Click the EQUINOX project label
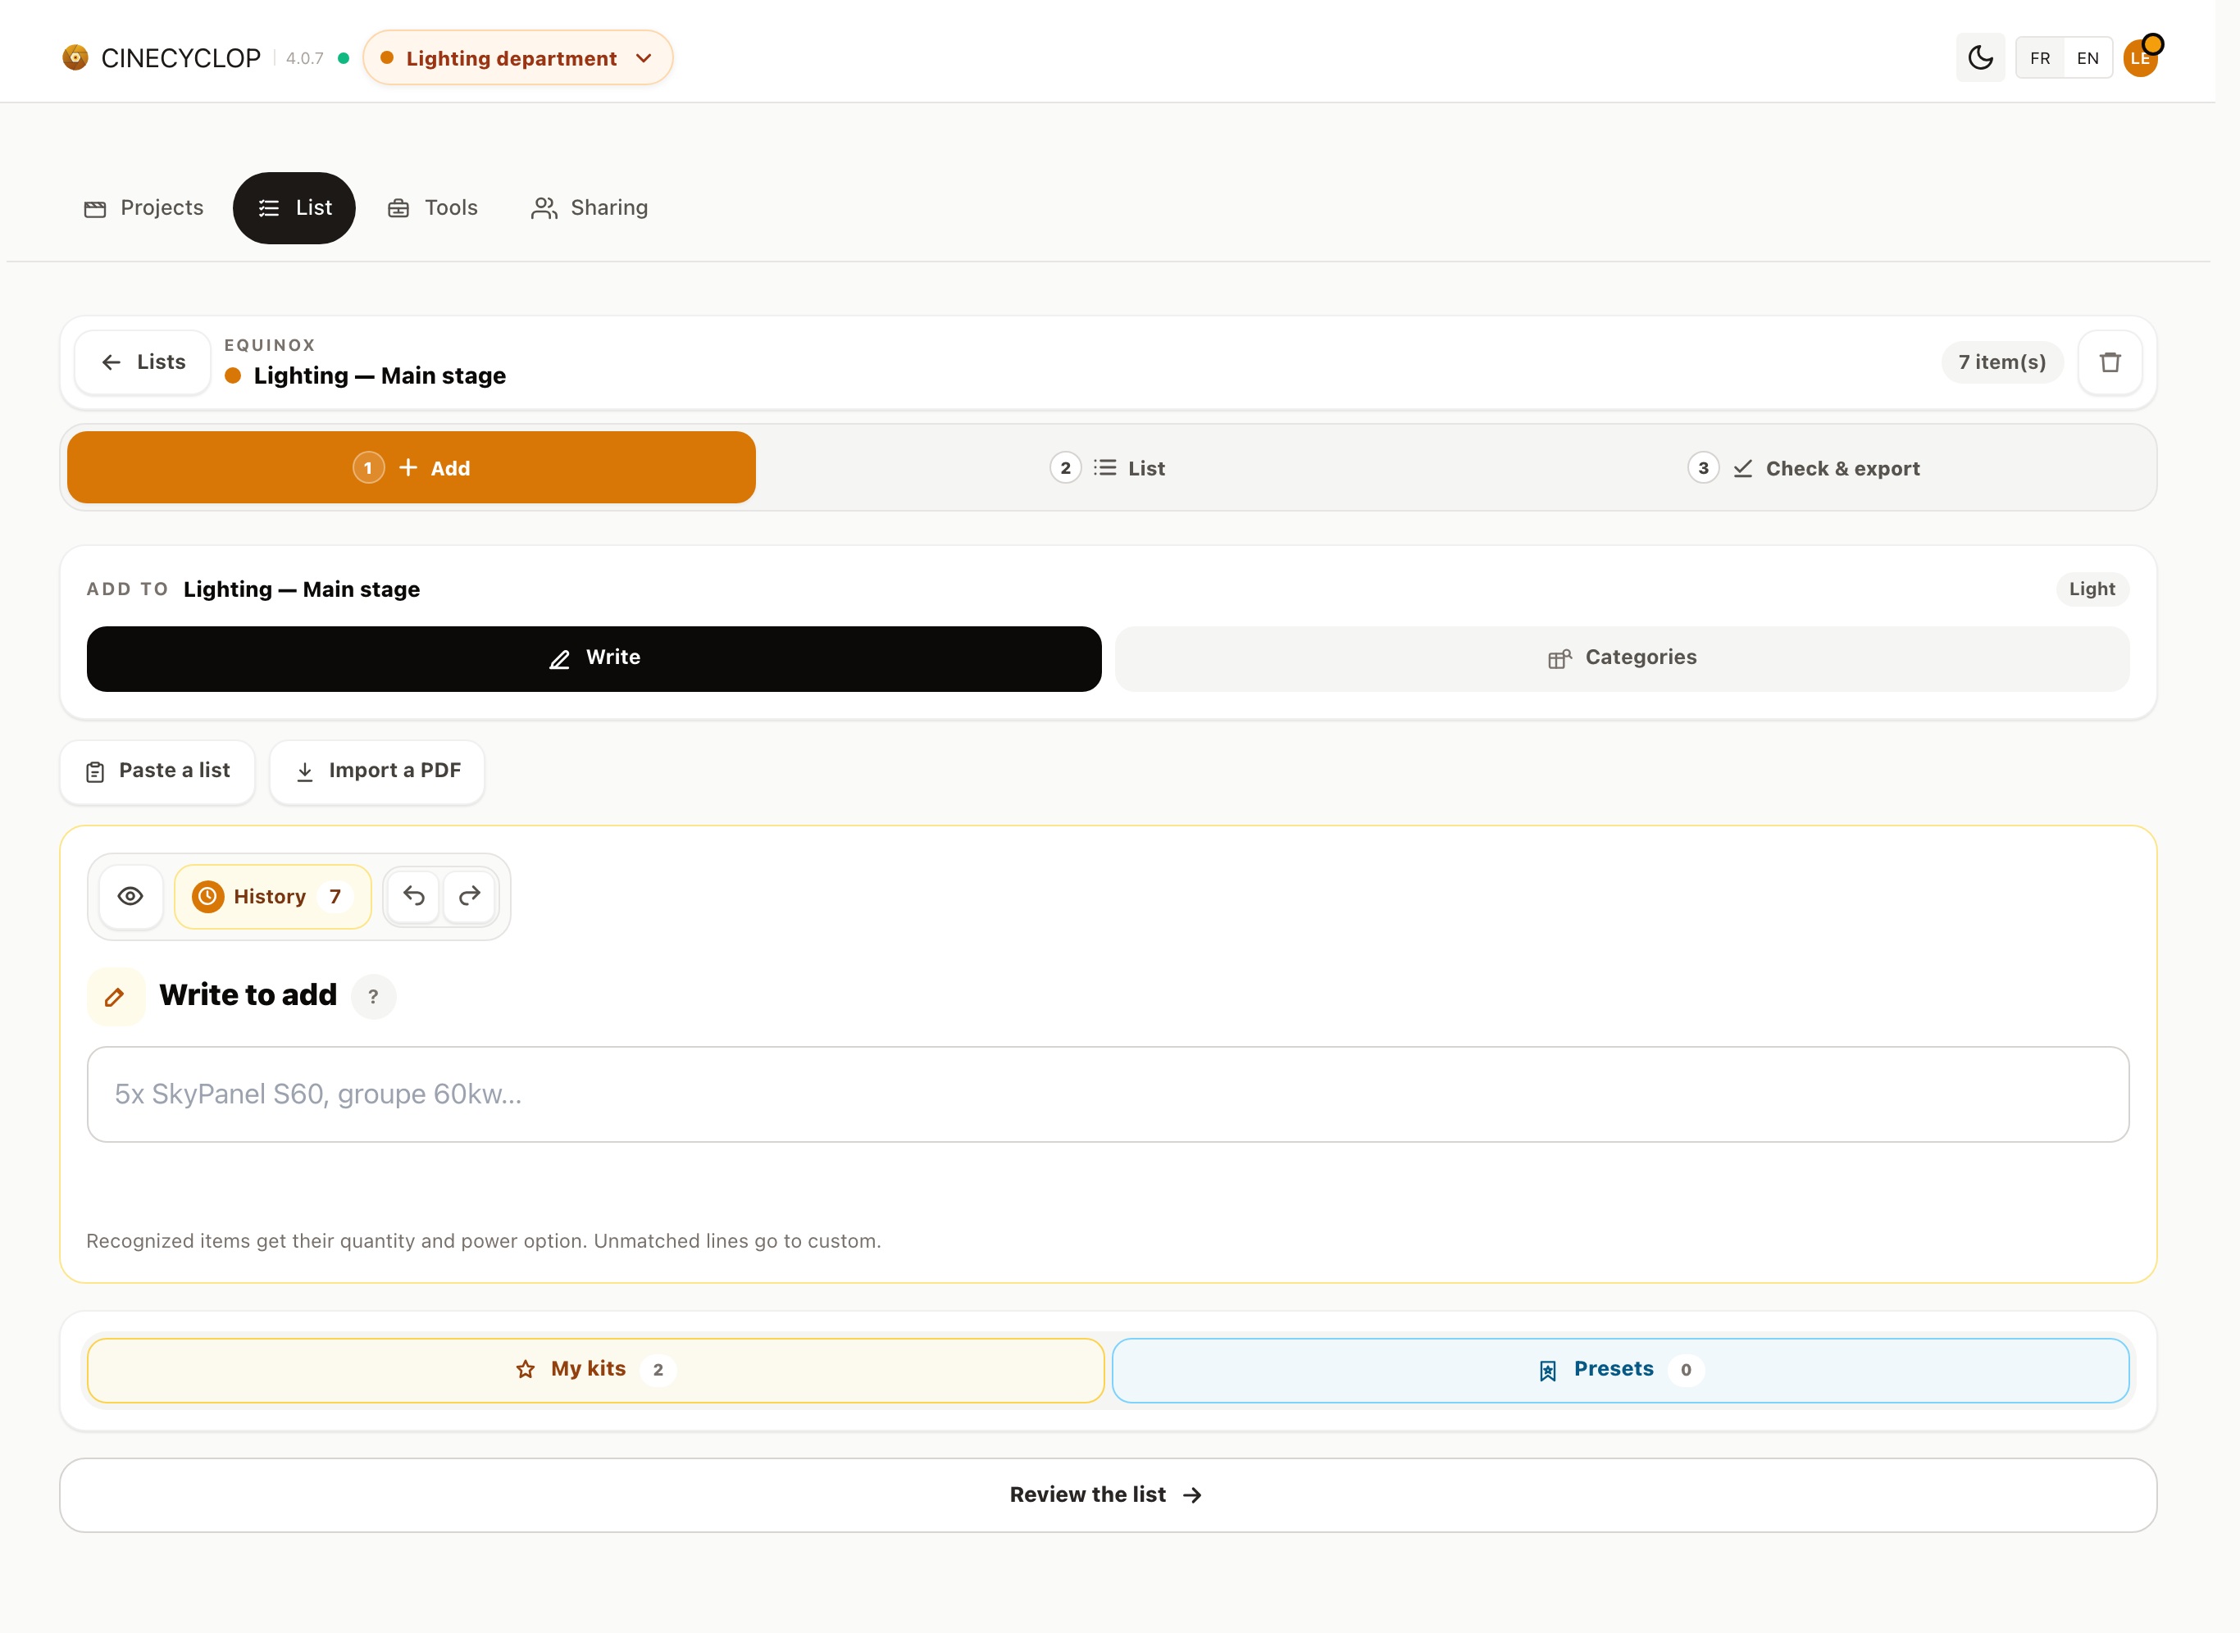 (270, 345)
